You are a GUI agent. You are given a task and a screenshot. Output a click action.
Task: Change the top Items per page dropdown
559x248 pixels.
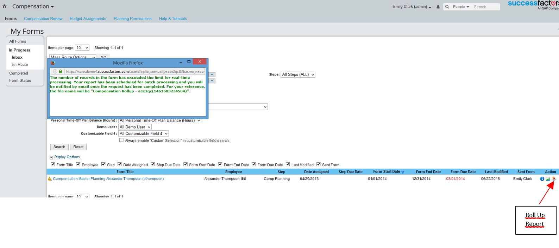[x=82, y=48]
